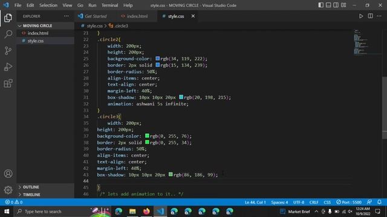Open the Extensions view
This screenshot has width=387, height=217.
coord(8,83)
